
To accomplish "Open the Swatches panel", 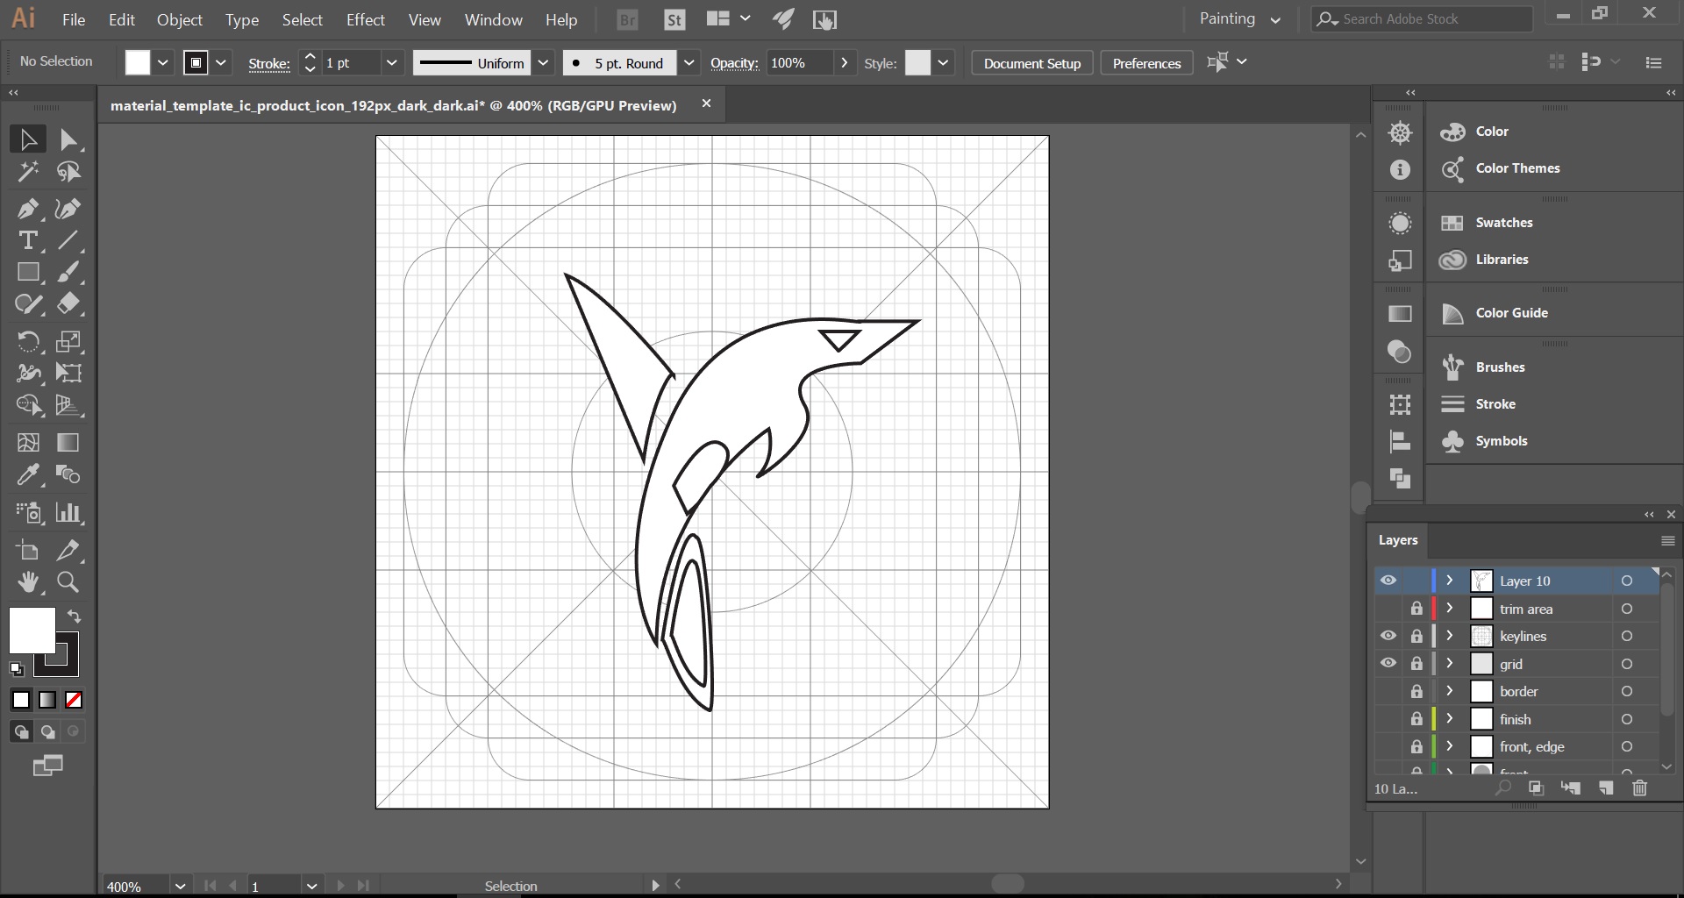I will click(x=1503, y=223).
